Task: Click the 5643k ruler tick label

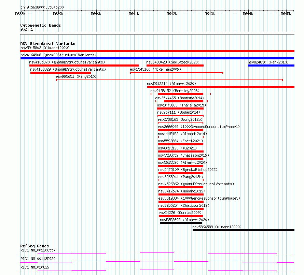Action: click(x=210, y=14)
